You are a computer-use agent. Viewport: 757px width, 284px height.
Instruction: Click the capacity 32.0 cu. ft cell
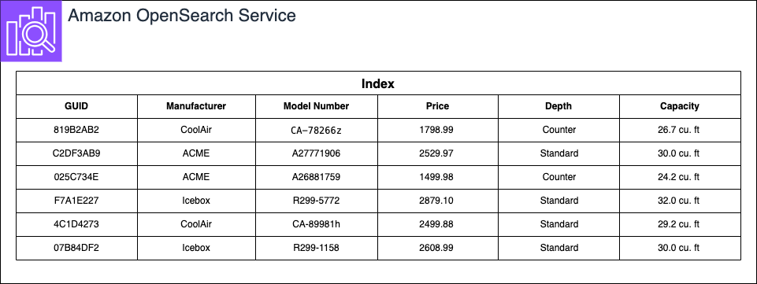(680, 201)
